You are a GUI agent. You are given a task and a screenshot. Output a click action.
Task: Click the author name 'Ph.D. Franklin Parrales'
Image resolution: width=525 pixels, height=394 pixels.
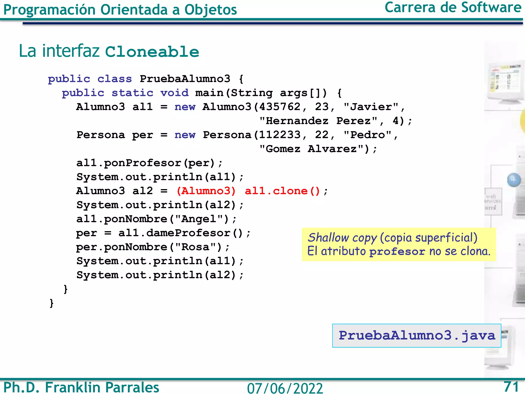pyautogui.click(x=81, y=387)
